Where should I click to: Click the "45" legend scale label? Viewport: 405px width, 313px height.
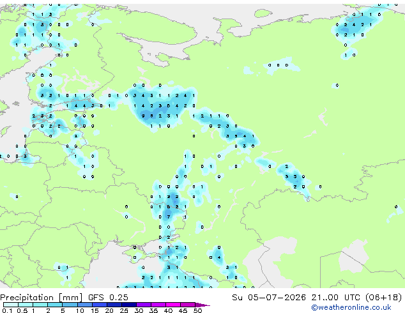(183, 310)
